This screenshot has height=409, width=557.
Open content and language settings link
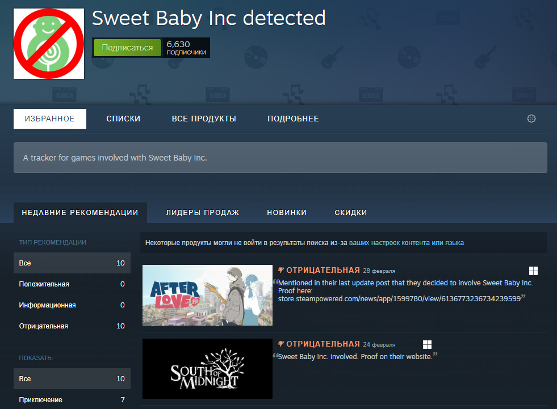[x=406, y=243]
